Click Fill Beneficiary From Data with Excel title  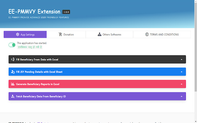37,59
